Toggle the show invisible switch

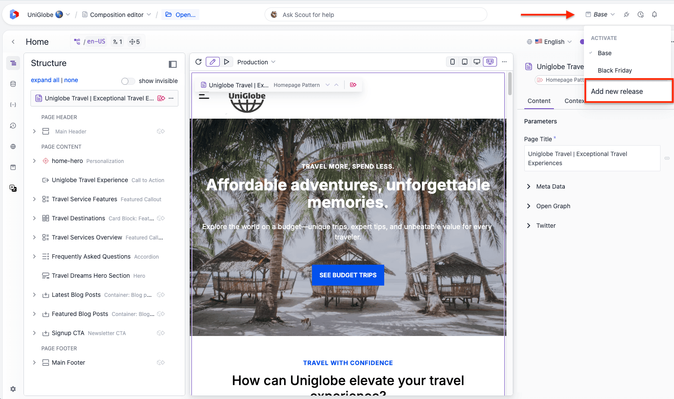tap(128, 81)
